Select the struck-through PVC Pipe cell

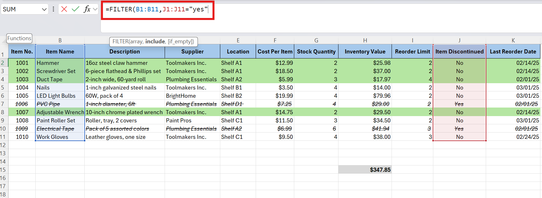[60, 104]
